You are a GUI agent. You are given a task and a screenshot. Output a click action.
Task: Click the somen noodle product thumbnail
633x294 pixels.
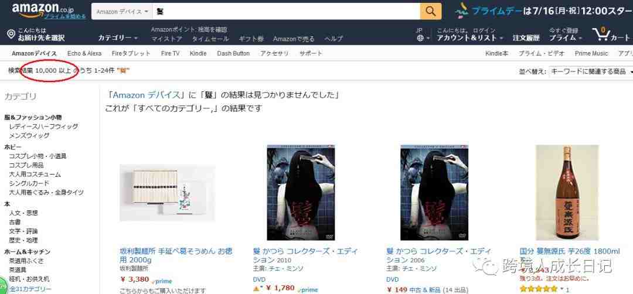167,193
